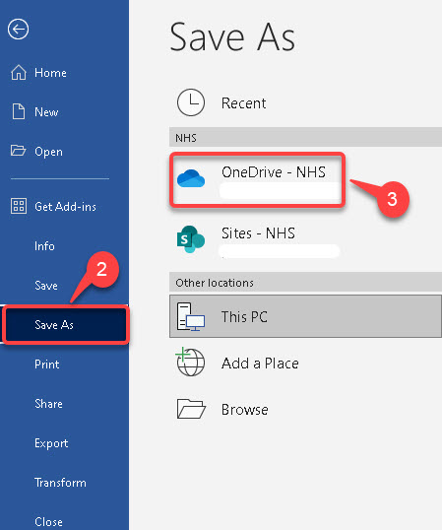Screen dimensions: 442x530
Task: Select This PC location
Action: [305, 316]
